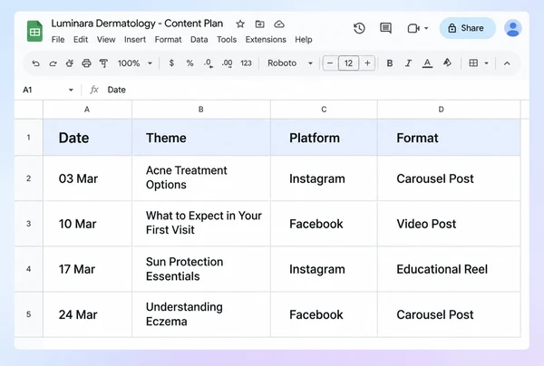Click the move to folder icon

tap(259, 24)
